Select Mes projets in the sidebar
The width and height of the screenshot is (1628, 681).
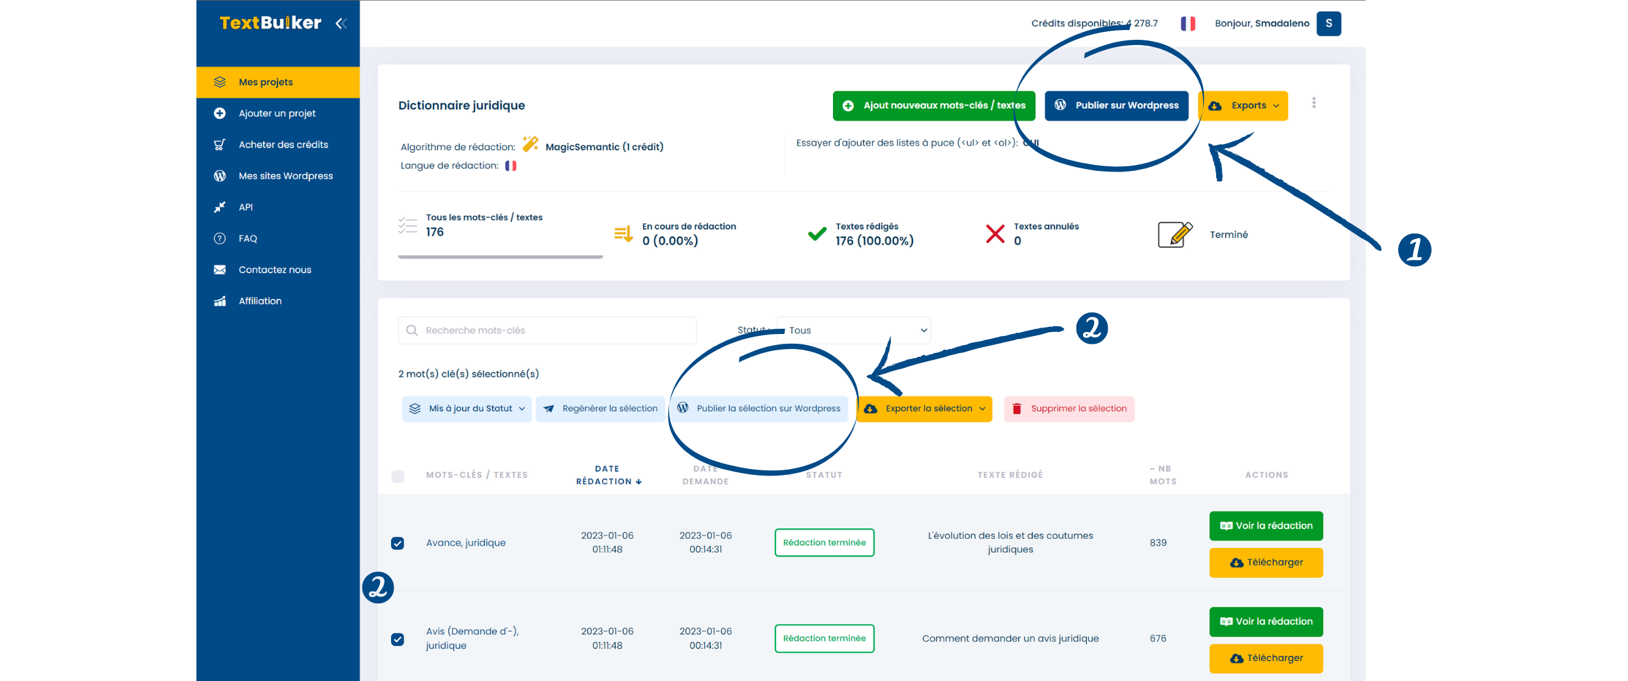point(265,82)
